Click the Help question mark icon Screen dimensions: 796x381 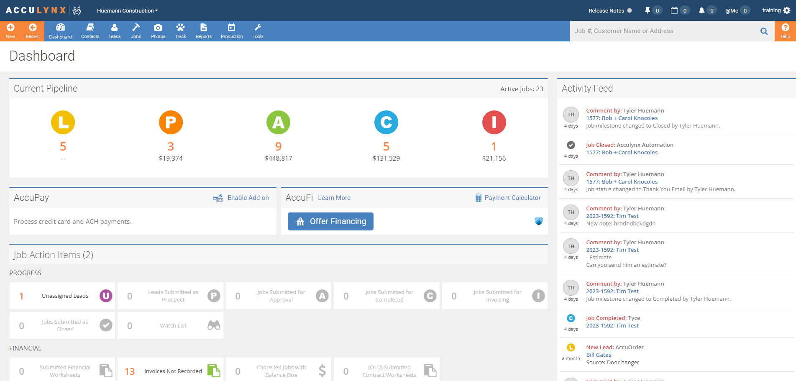(785, 27)
